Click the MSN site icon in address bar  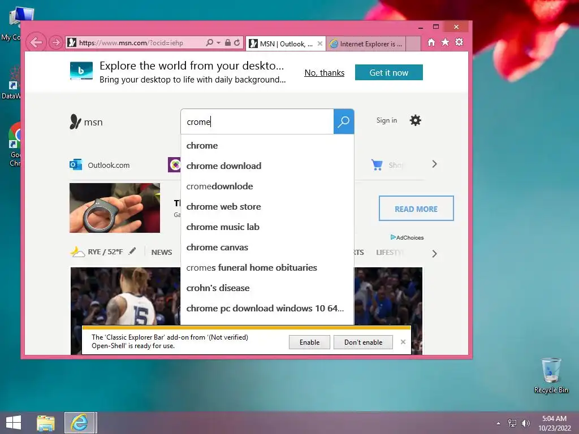coord(72,43)
